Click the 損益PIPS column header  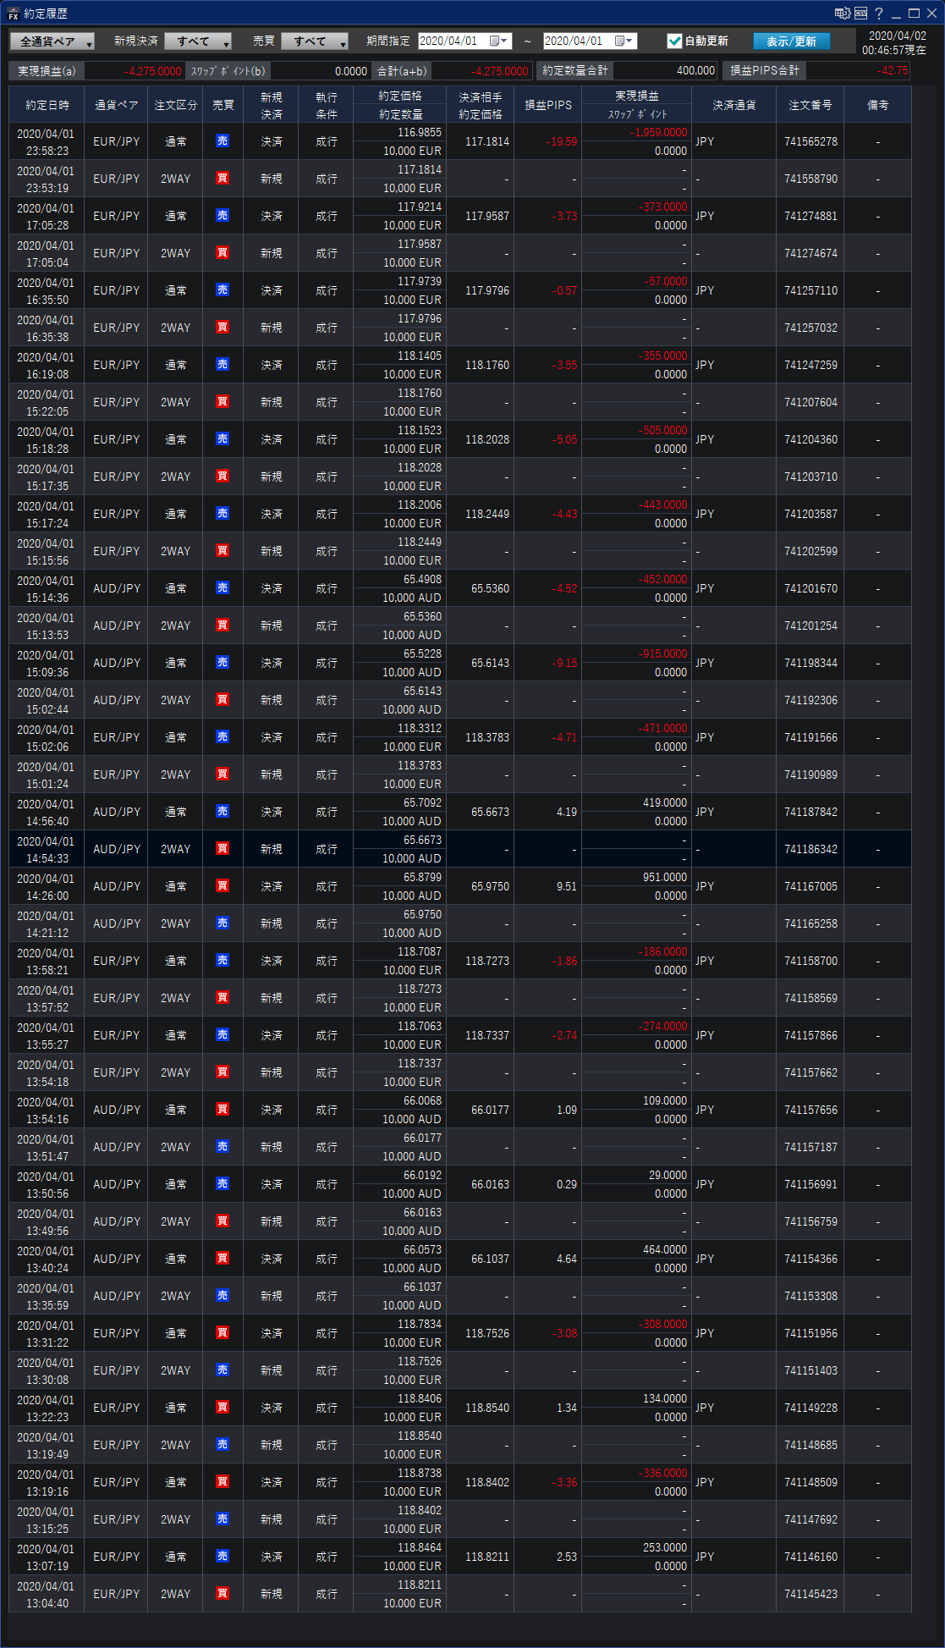(x=548, y=105)
